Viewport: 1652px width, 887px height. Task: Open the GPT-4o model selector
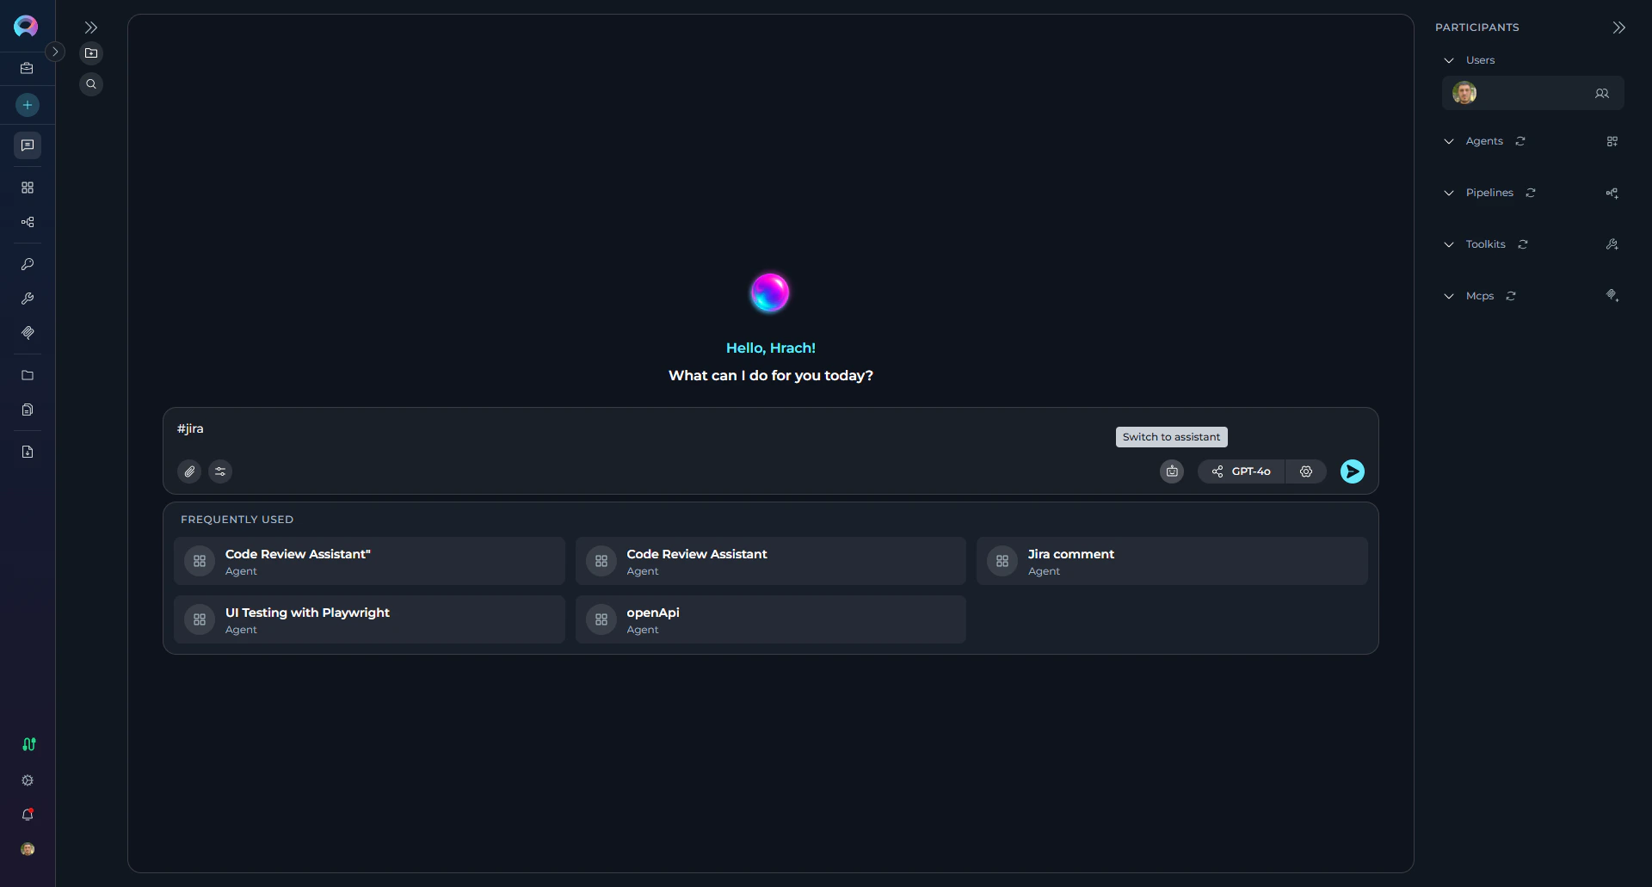pos(1240,471)
